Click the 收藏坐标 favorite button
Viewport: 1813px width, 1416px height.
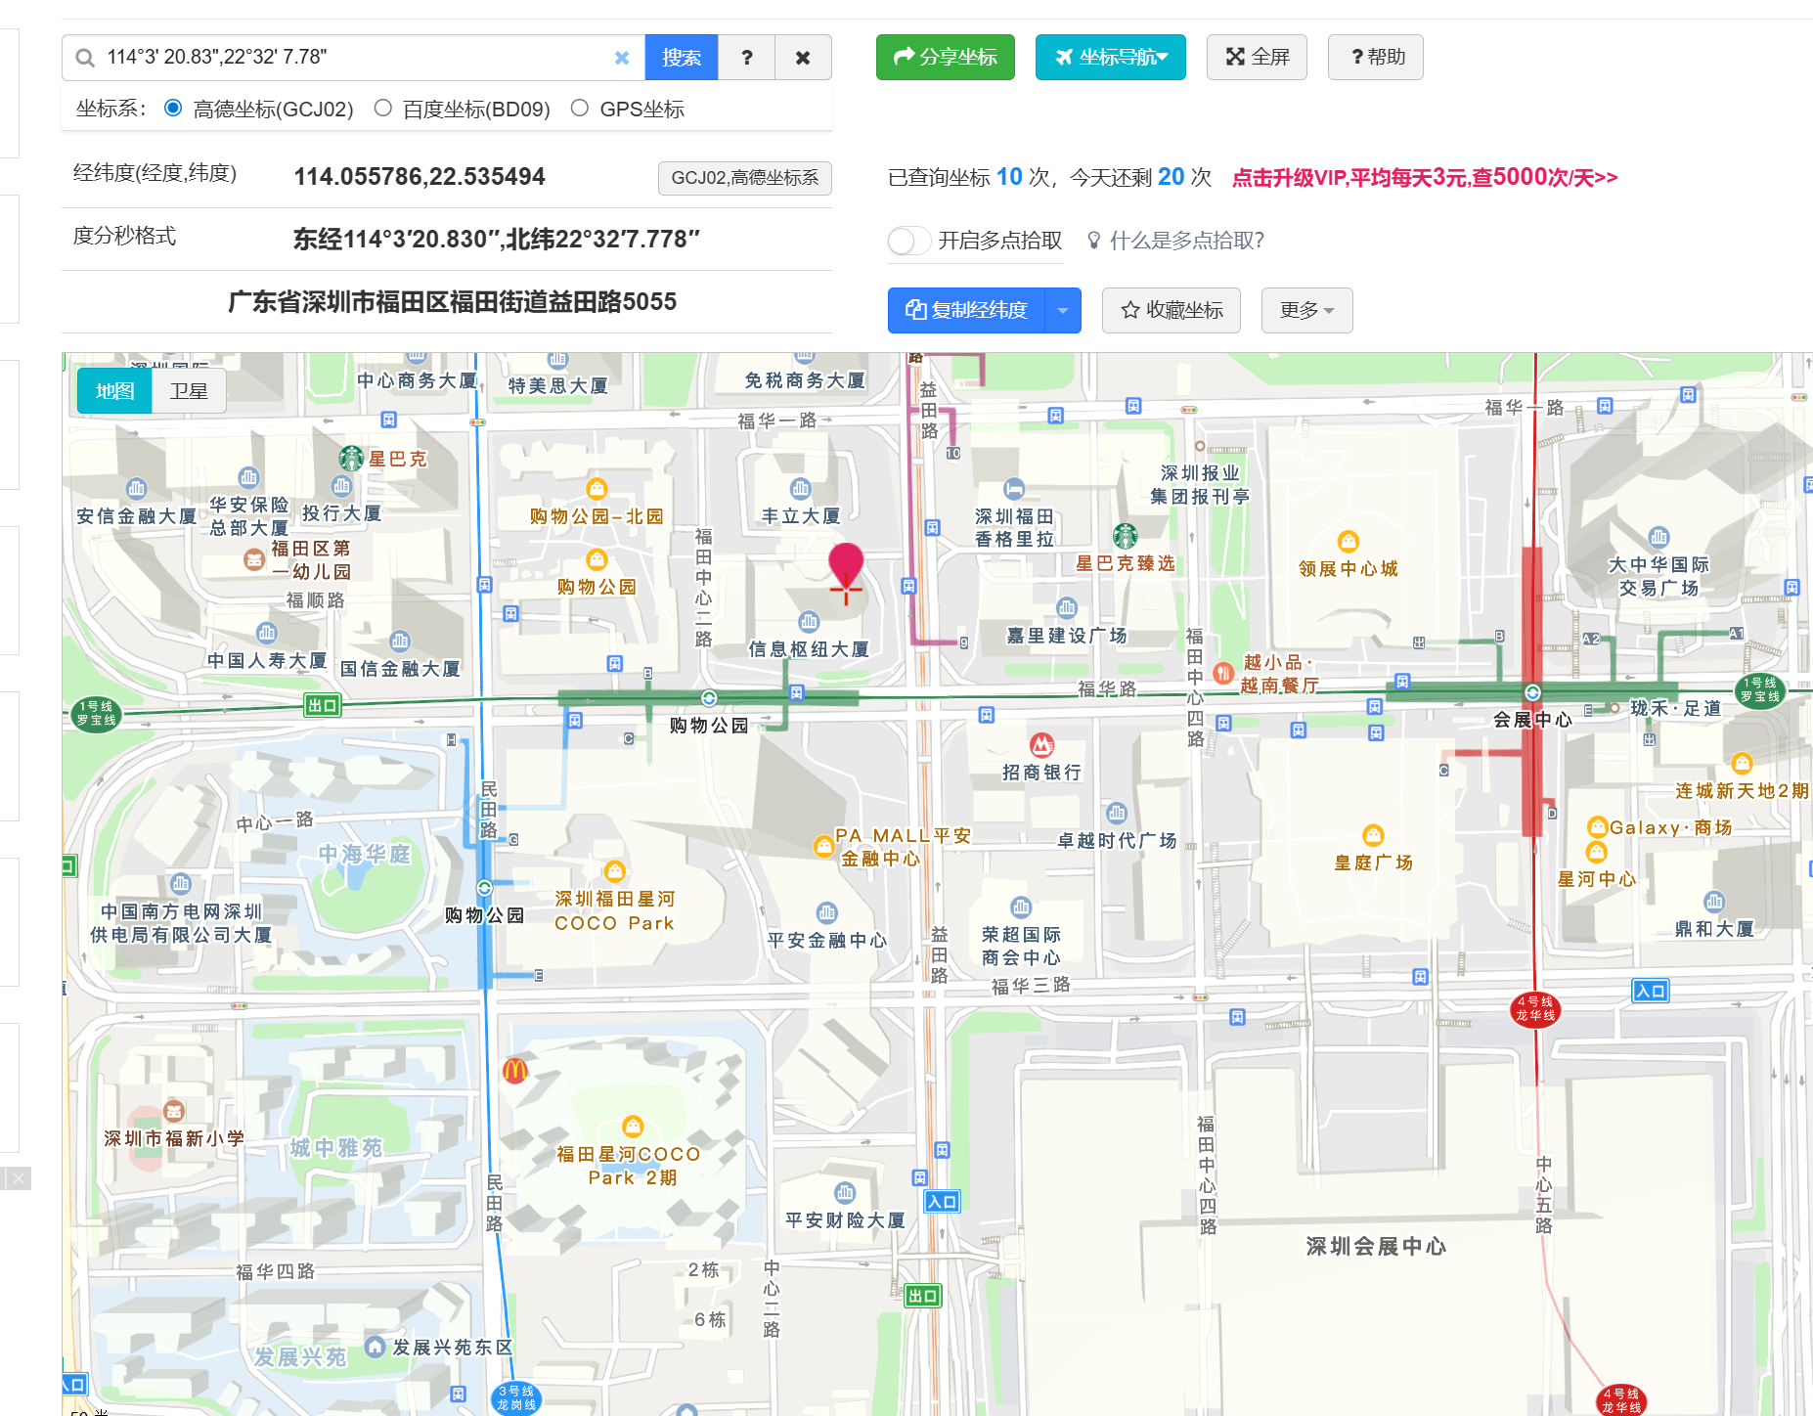tap(1172, 311)
